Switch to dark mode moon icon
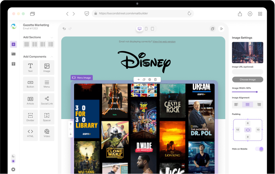This screenshot has height=174, width=275. (x=13, y=156)
